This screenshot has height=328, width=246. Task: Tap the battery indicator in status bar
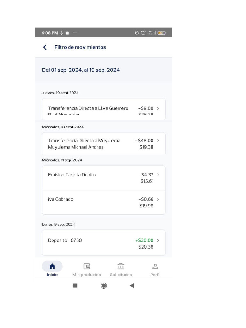(162, 33)
